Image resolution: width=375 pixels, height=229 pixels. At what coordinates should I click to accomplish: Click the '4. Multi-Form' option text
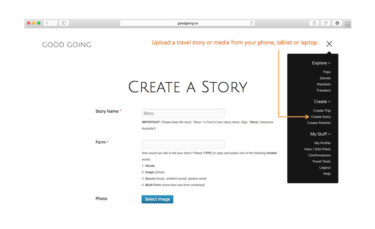click(173, 185)
